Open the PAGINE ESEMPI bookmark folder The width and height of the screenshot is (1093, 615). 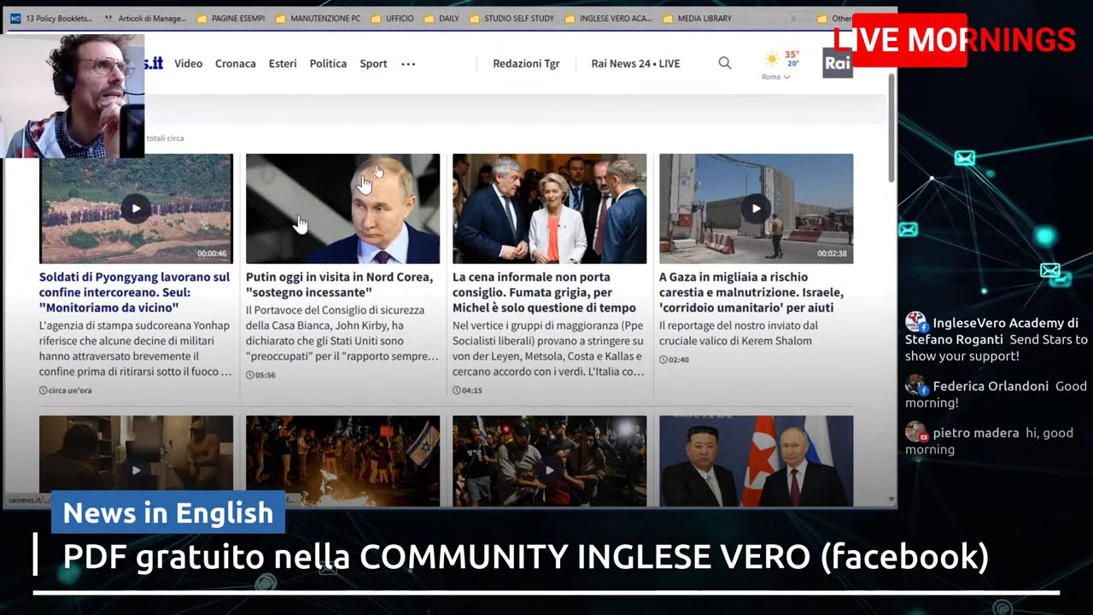click(x=231, y=18)
